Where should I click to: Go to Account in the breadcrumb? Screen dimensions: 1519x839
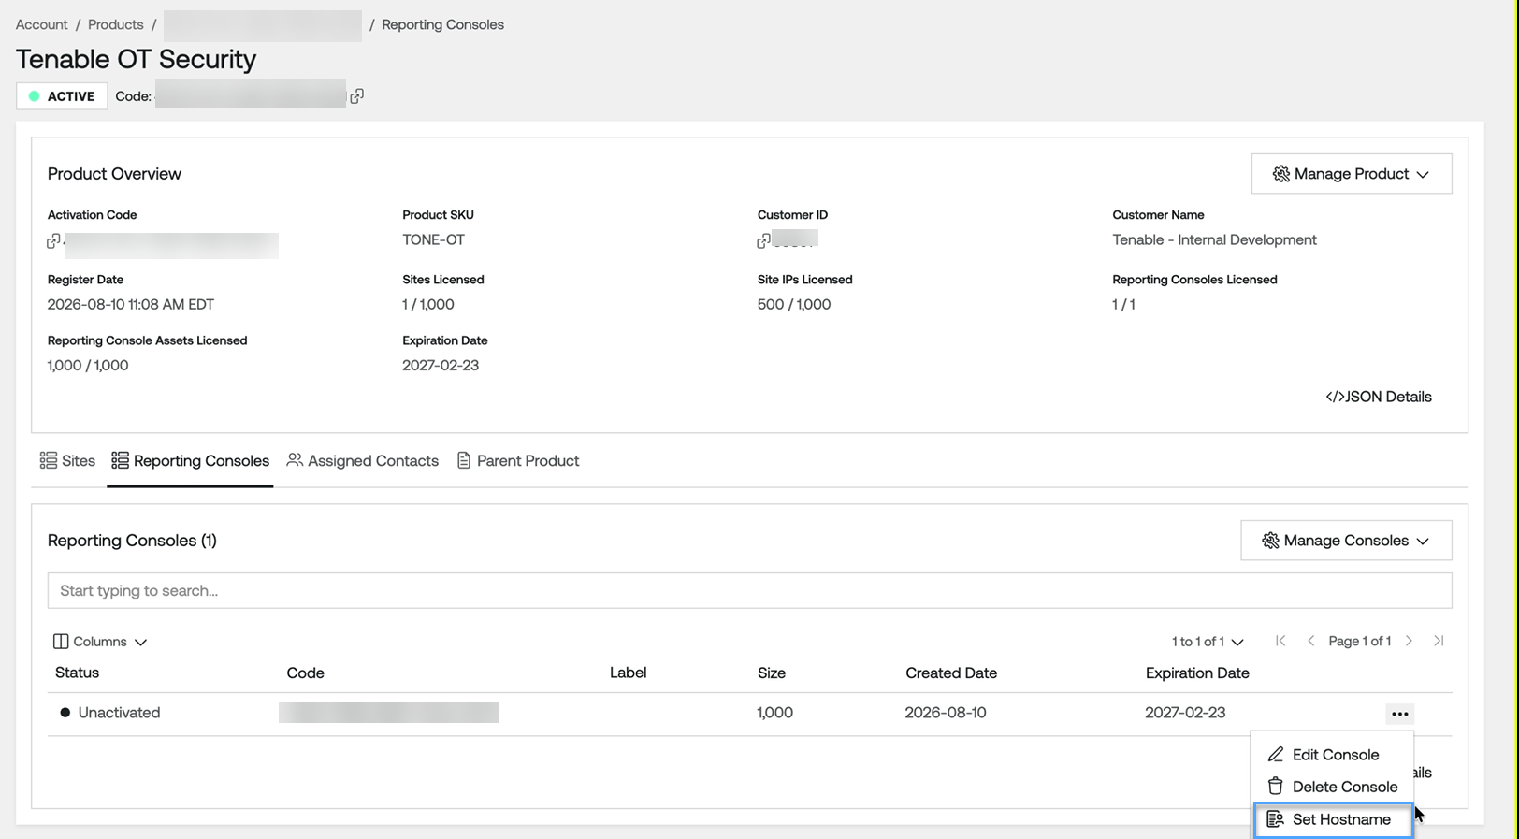tap(42, 24)
